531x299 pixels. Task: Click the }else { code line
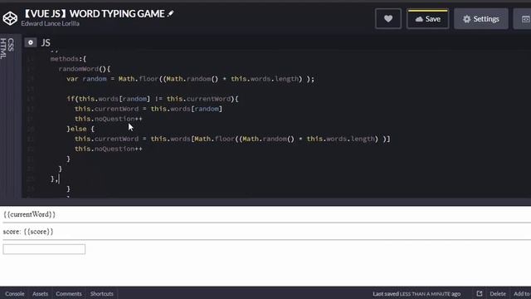point(80,129)
